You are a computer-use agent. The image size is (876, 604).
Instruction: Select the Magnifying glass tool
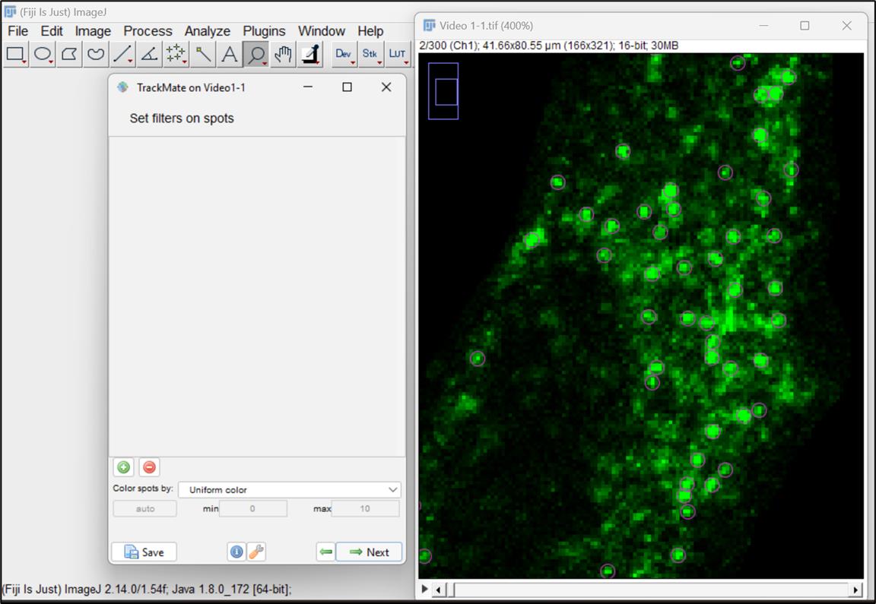(x=256, y=54)
